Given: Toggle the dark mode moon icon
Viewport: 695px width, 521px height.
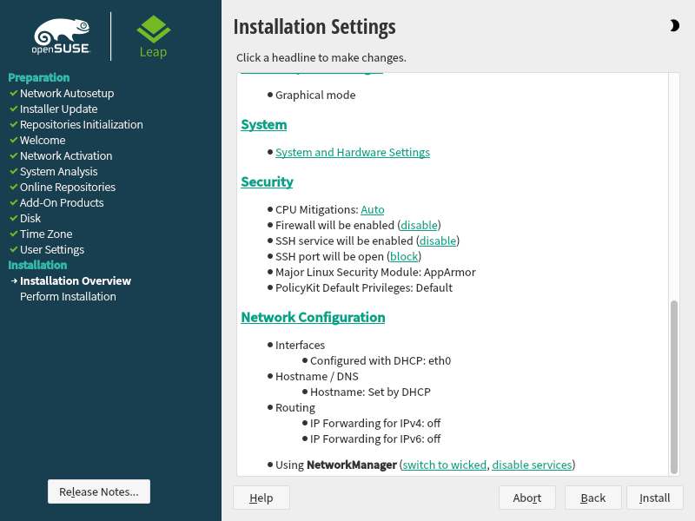Looking at the screenshot, I should pos(675,26).
